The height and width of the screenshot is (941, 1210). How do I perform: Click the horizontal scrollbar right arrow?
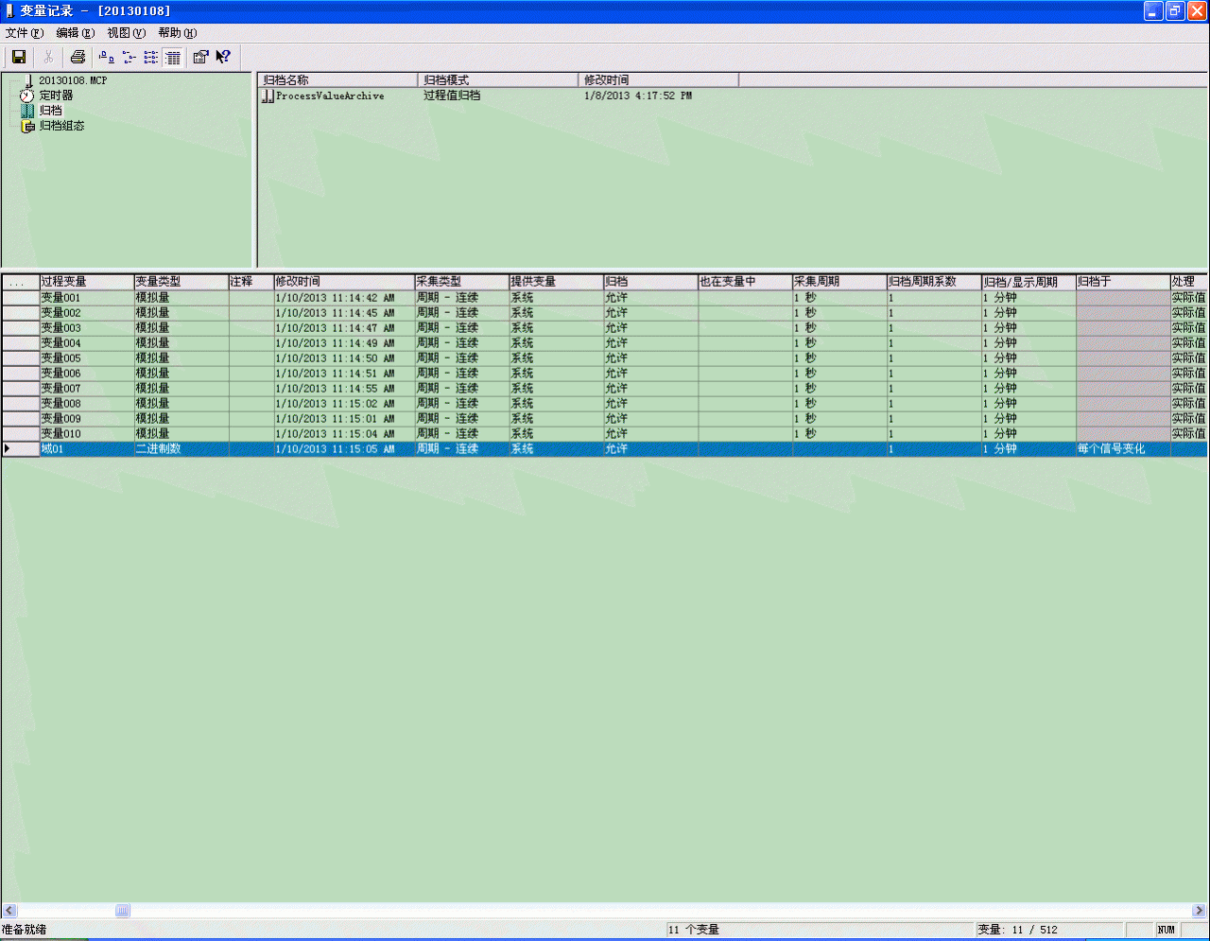pos(1199,911)
